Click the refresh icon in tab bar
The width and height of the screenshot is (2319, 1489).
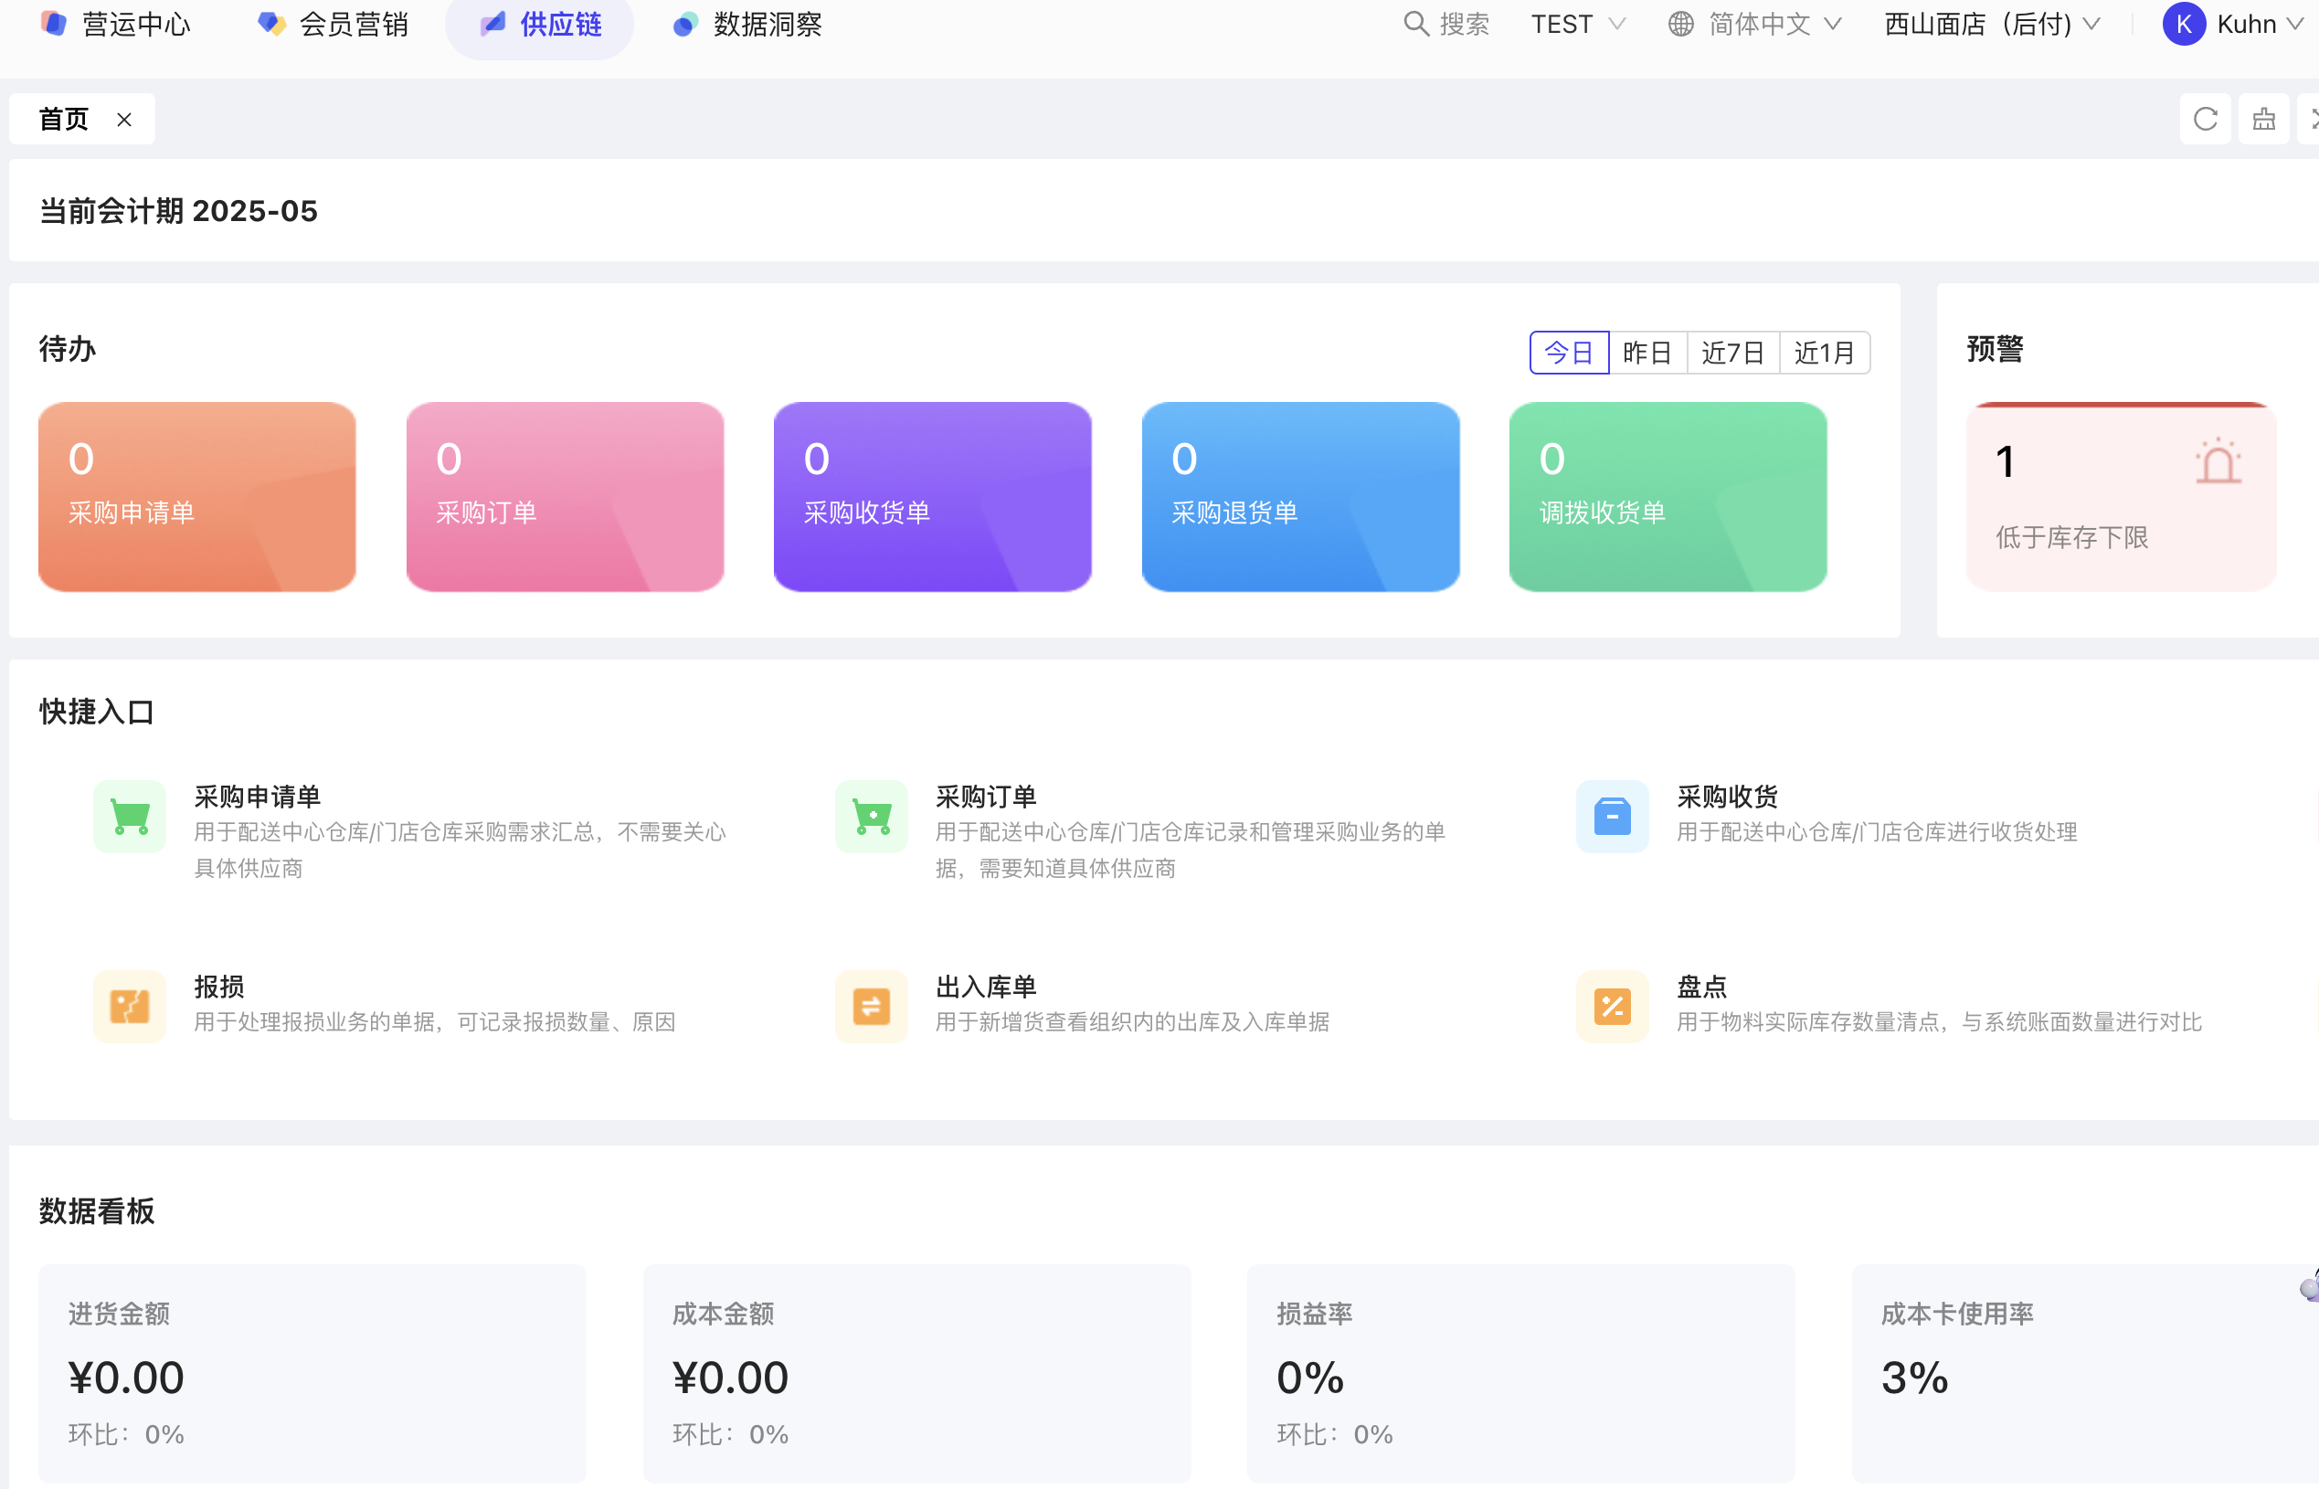(2205, 119)
